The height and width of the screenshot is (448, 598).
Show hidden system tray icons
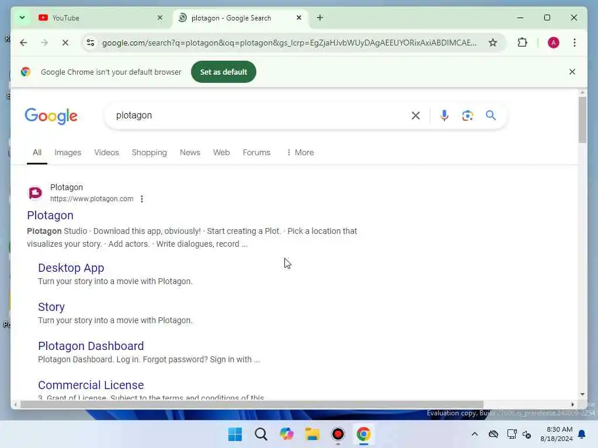point(474,434)
